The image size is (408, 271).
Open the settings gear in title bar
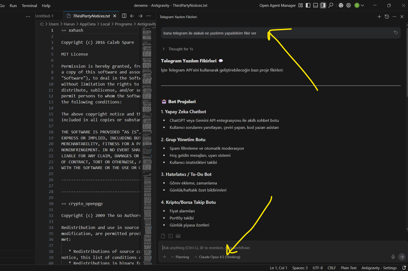coord(348,5)
